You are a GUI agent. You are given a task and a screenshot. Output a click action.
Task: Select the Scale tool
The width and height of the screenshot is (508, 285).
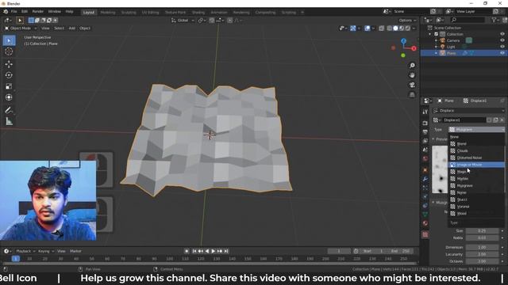[9, 86]
